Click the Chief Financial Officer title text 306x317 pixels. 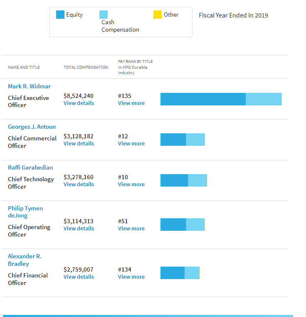pyautogui.click(x=28, y=279)
